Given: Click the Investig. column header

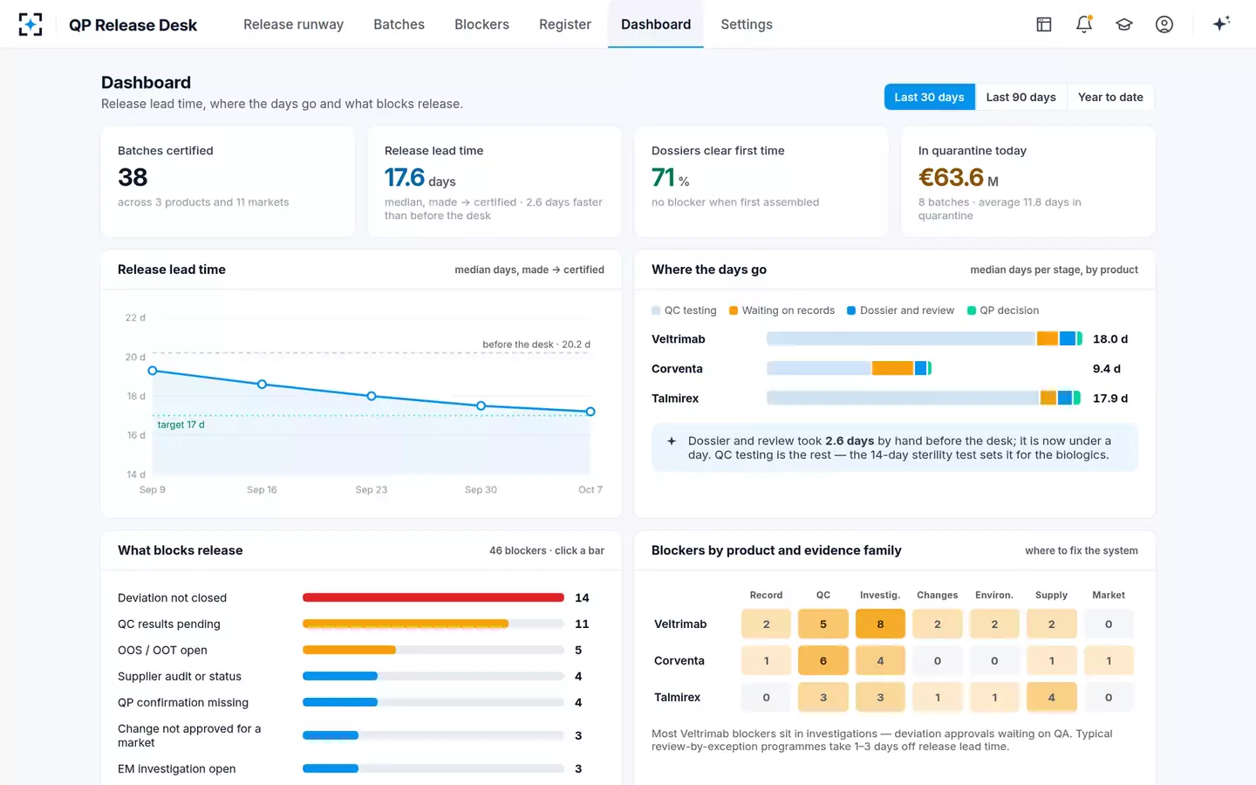Looking at the screenshot, I should (880, 595).
